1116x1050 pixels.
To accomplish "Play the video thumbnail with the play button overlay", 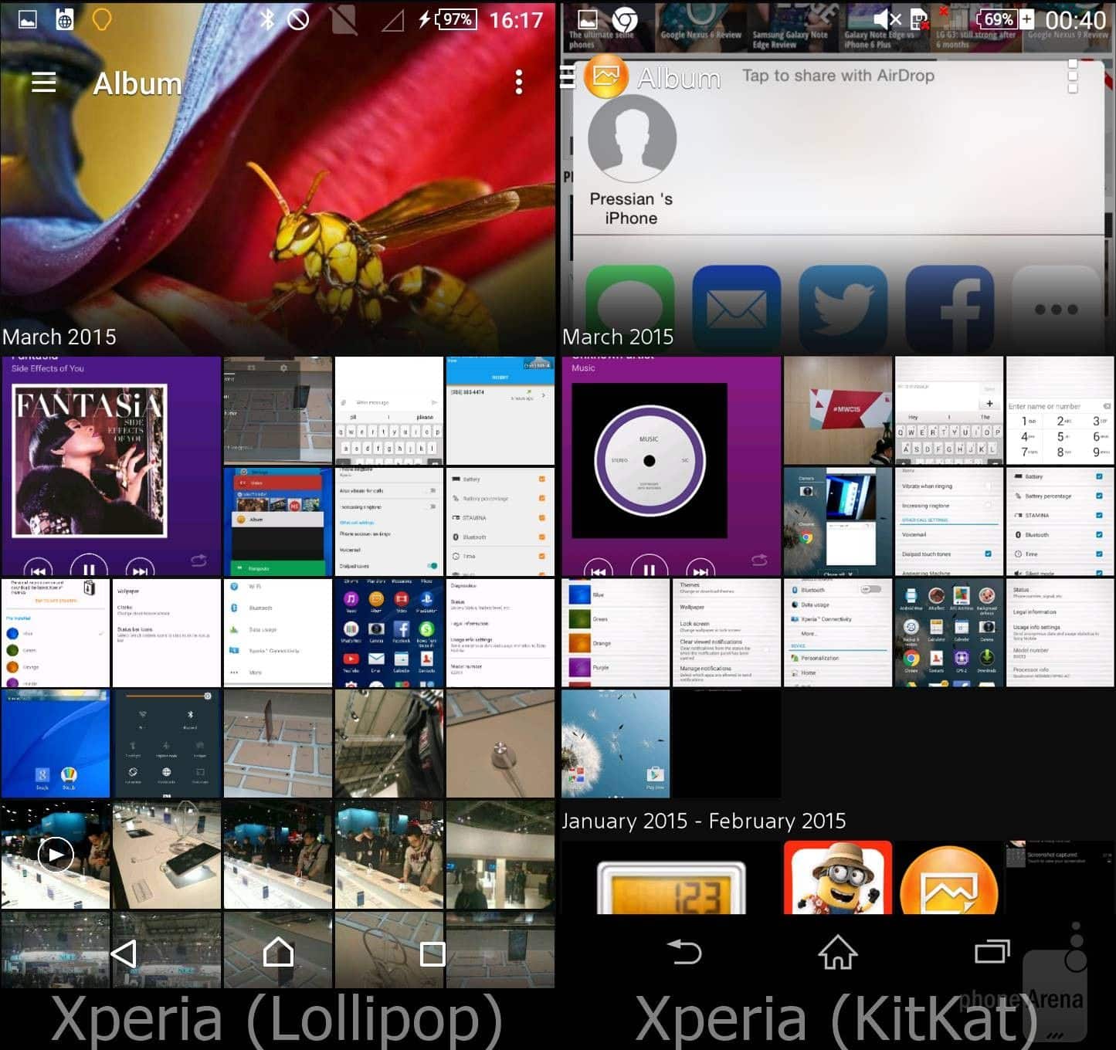I will point(56,855).
